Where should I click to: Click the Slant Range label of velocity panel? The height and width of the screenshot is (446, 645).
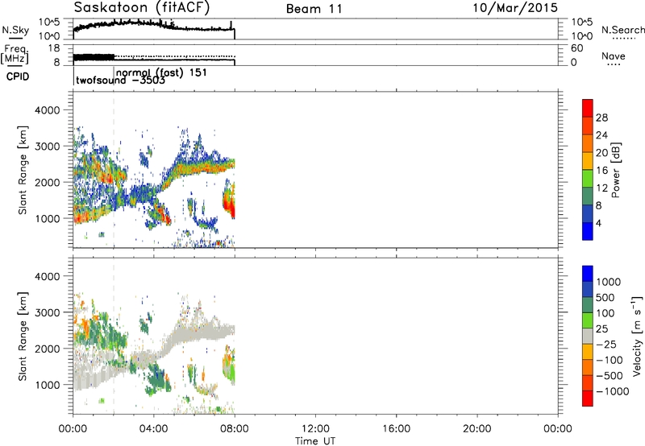pos(23,337)
